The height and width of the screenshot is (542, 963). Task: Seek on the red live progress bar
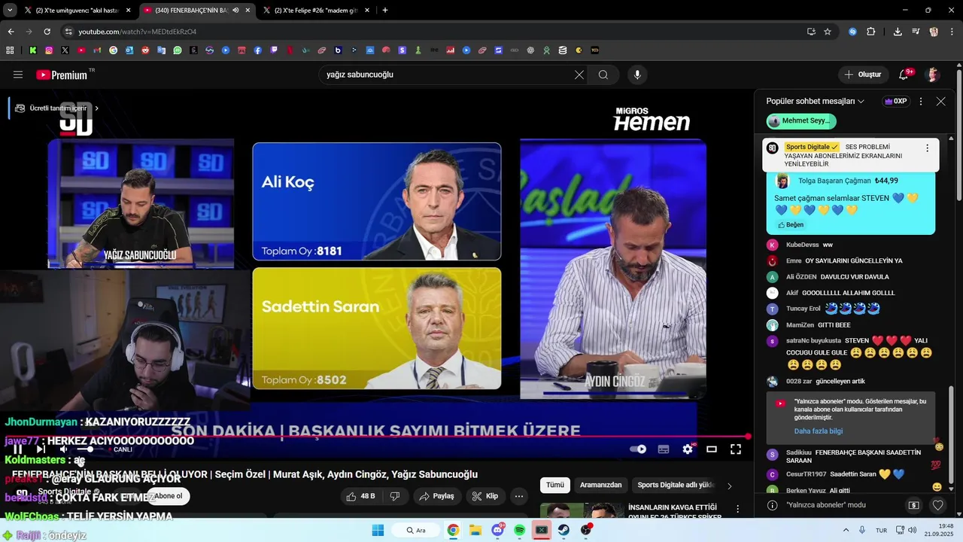[x=376, y=437]
